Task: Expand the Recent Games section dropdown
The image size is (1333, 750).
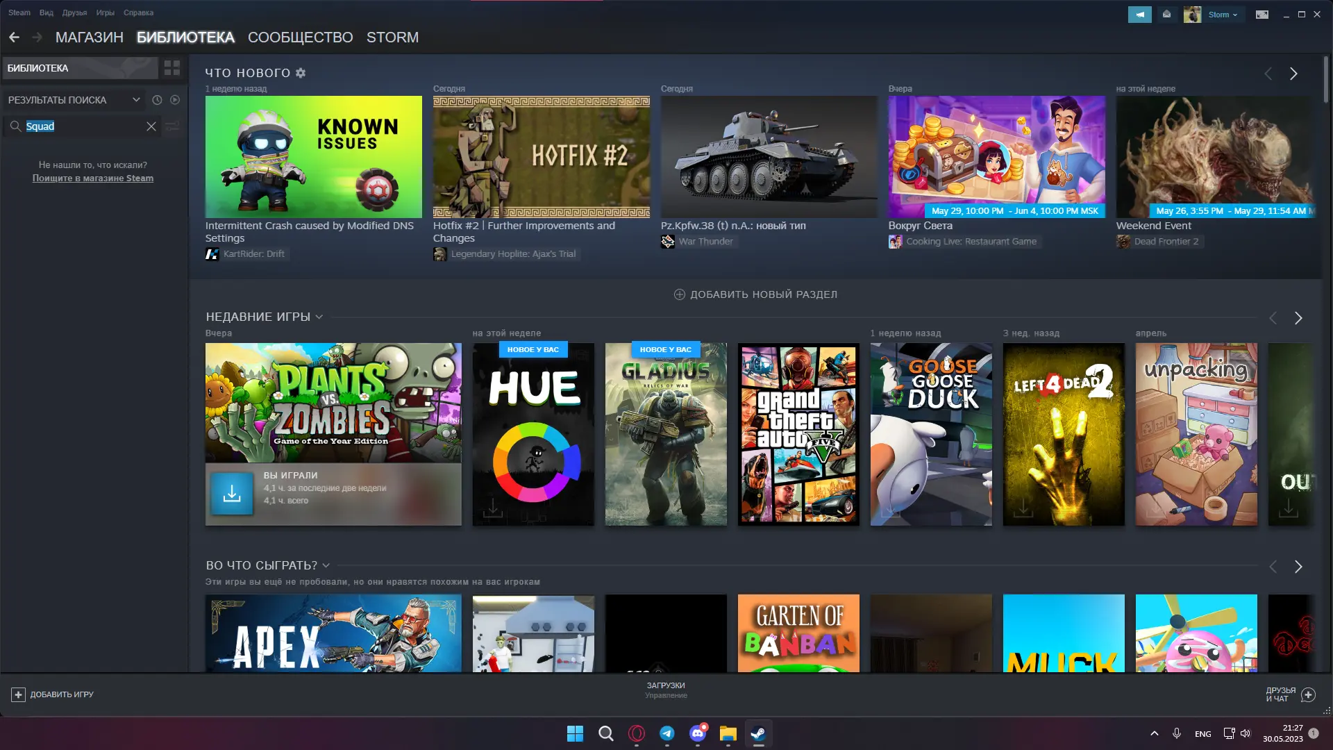Action: 319,317
